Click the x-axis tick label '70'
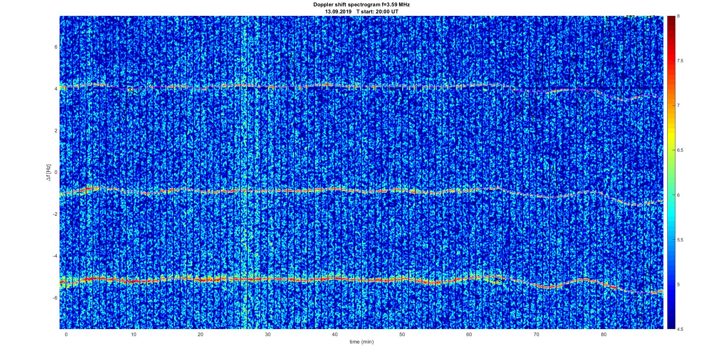 tap(537, 335)
